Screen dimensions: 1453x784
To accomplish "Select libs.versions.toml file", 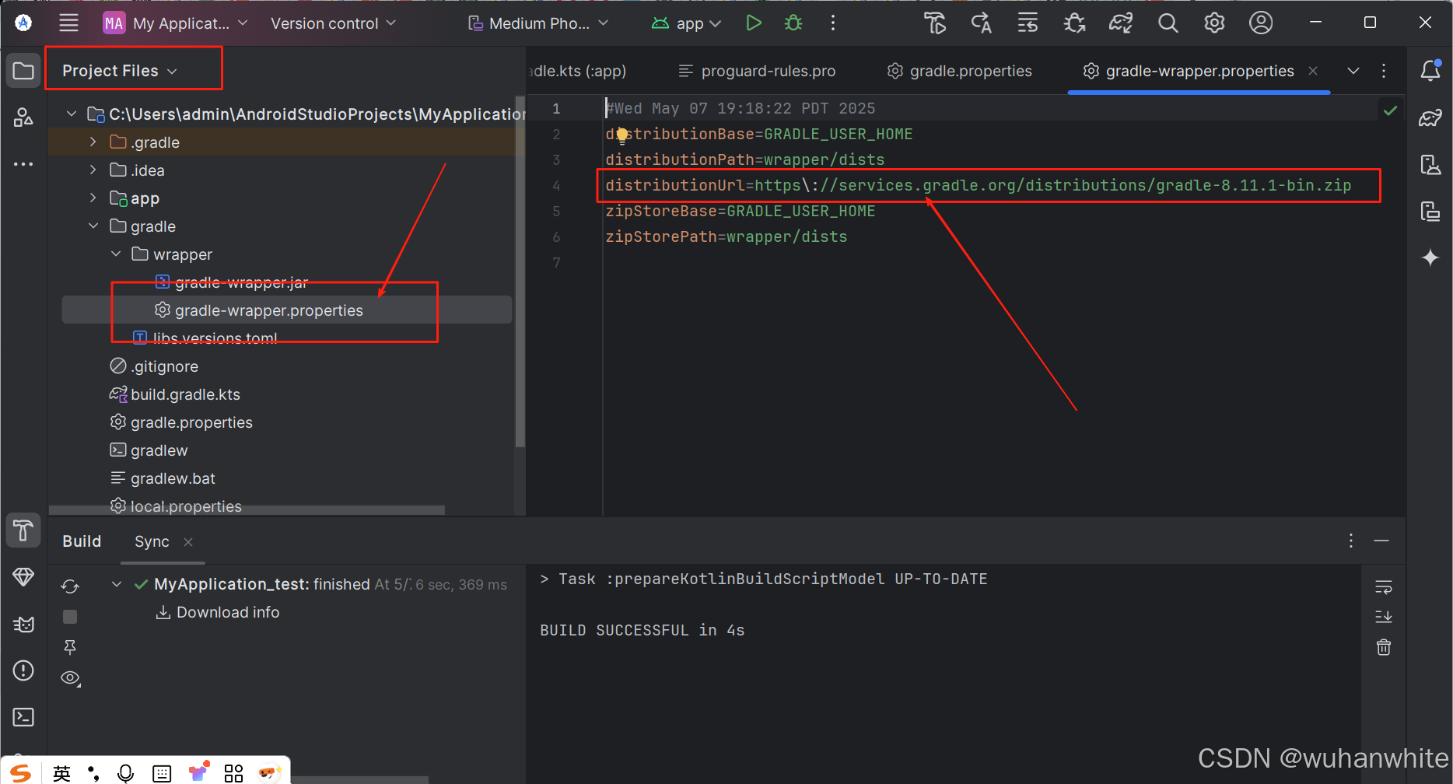I will click(205, 338).
